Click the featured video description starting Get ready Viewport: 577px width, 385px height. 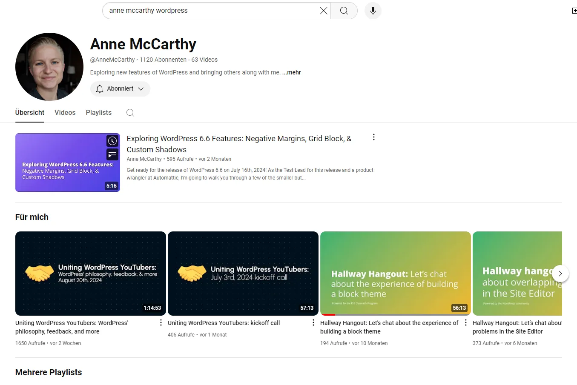click(x=250, y=174)
